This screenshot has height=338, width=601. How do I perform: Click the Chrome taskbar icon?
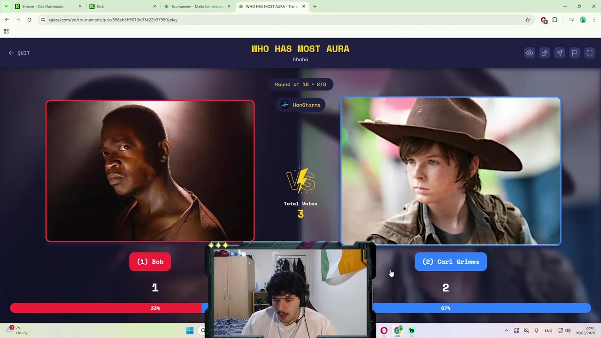tap(398, 330)
